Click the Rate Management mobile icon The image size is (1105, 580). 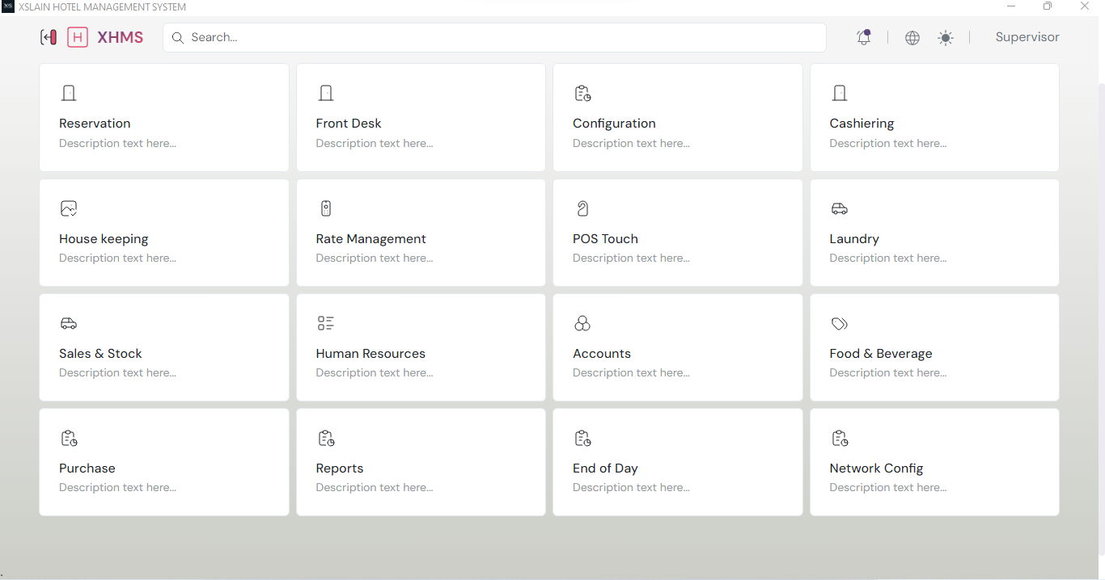click(325, 208)
